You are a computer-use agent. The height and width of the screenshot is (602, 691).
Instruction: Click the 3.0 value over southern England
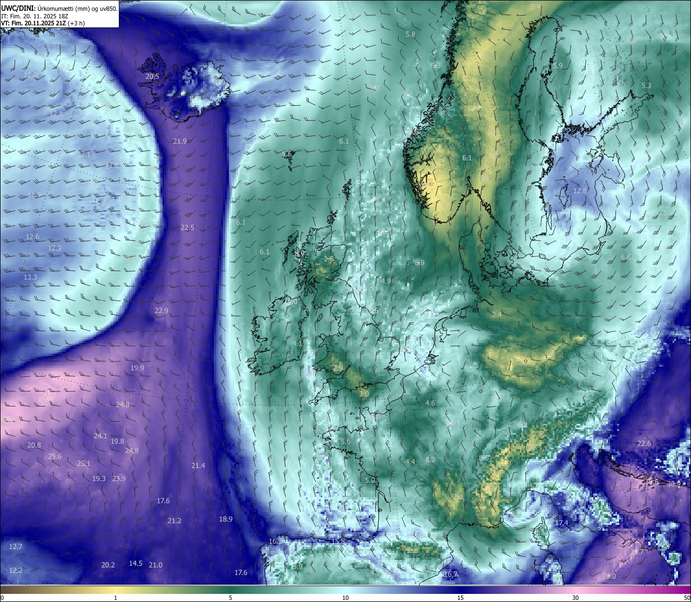[364, 394]
